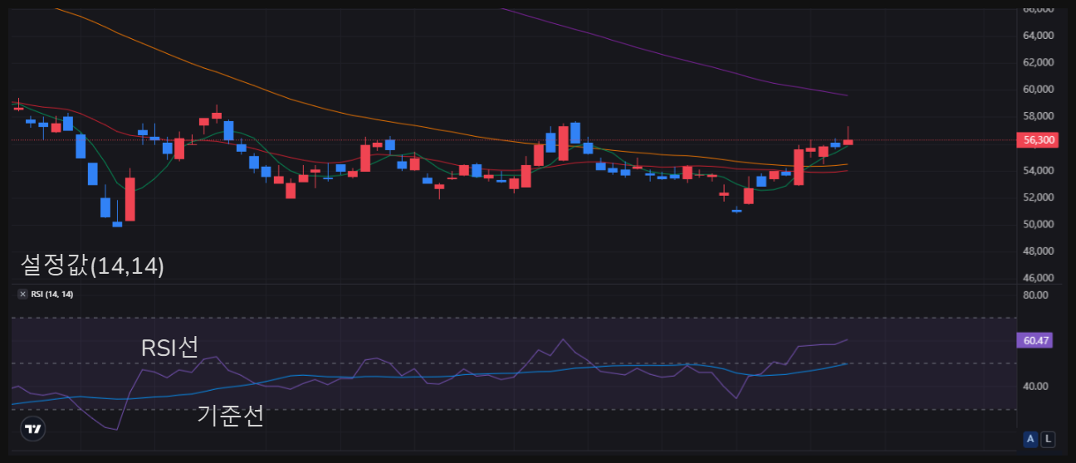Screen dimensions: 1076x463
Task: Click the 60,000 price axis label
Action: pos(1039,90)
